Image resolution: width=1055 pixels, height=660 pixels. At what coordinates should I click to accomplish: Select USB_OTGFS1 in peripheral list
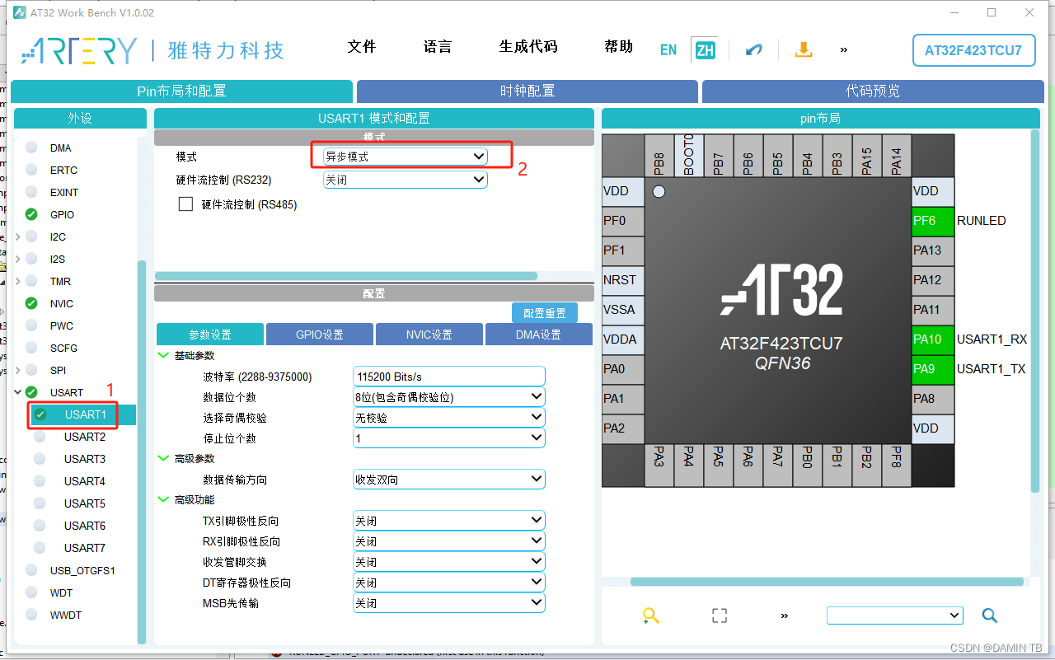82,570
